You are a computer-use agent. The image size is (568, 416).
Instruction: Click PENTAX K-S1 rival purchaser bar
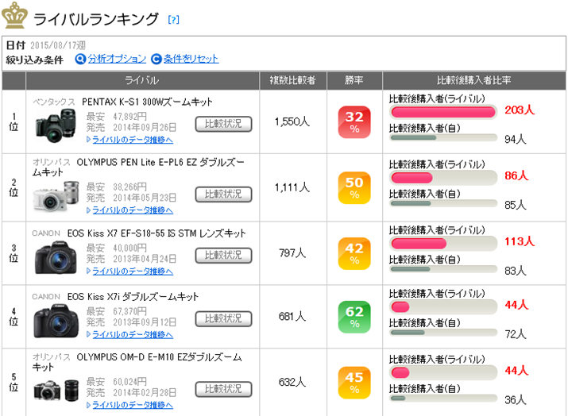pos(442,110)
